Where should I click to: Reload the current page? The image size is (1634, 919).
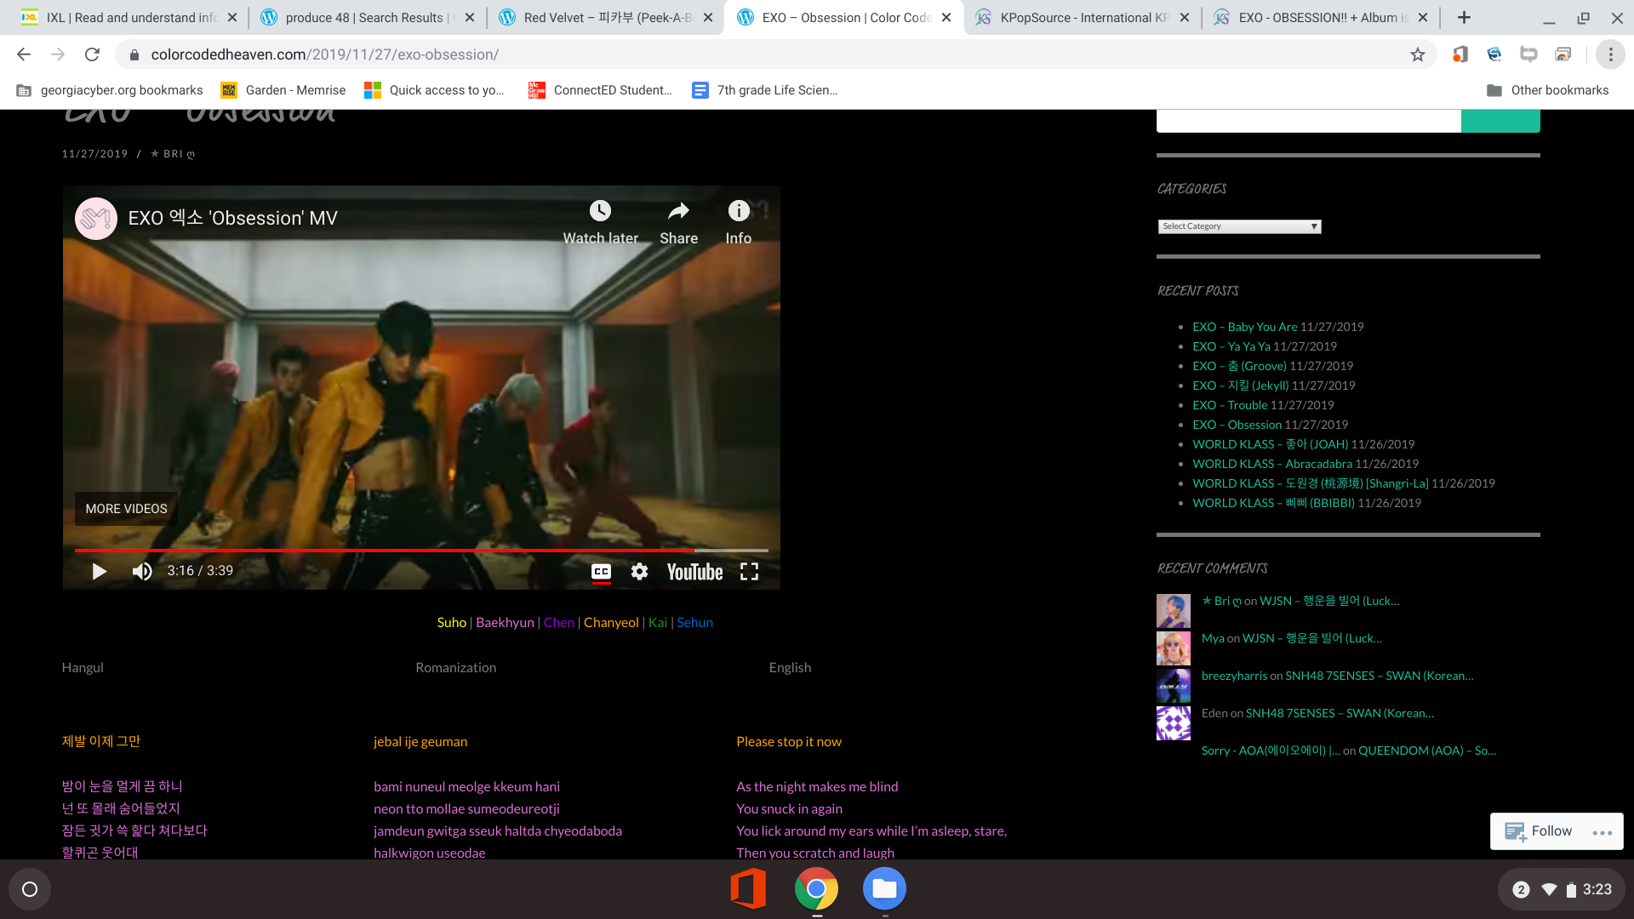(92, 54)
